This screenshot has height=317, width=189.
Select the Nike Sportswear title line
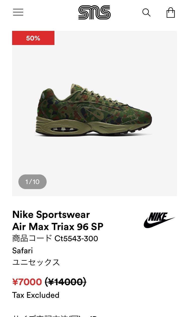point(51,215)
